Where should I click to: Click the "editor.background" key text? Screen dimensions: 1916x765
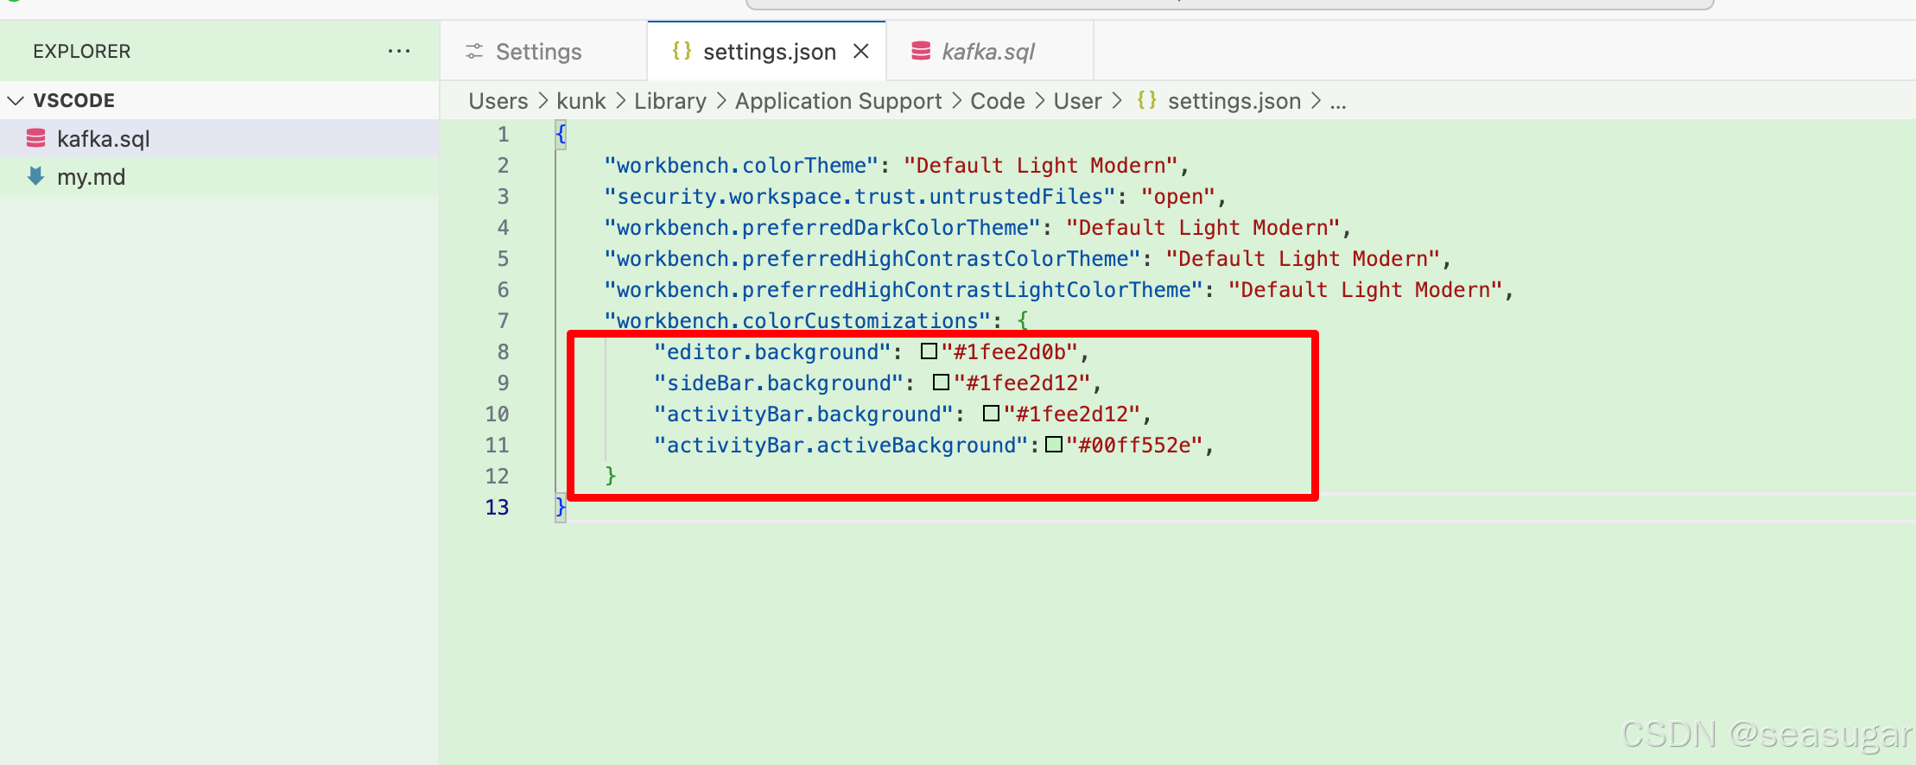click(x=772, y=352)
